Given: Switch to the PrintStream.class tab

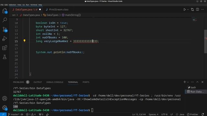Looking at the screenshot, I should [x=59, y=9].
